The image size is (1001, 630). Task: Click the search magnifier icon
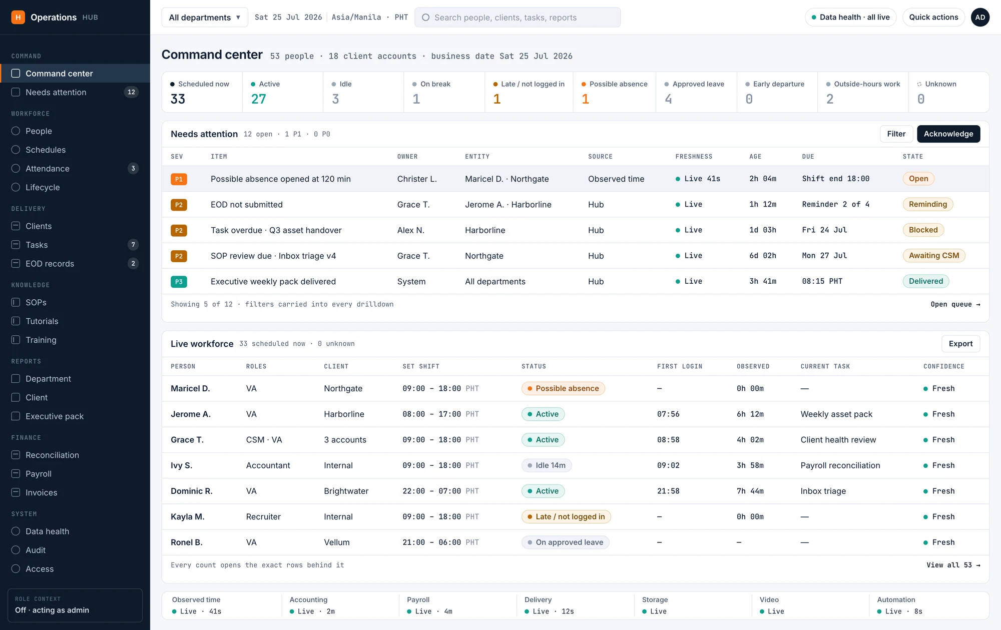coord(426,18)
